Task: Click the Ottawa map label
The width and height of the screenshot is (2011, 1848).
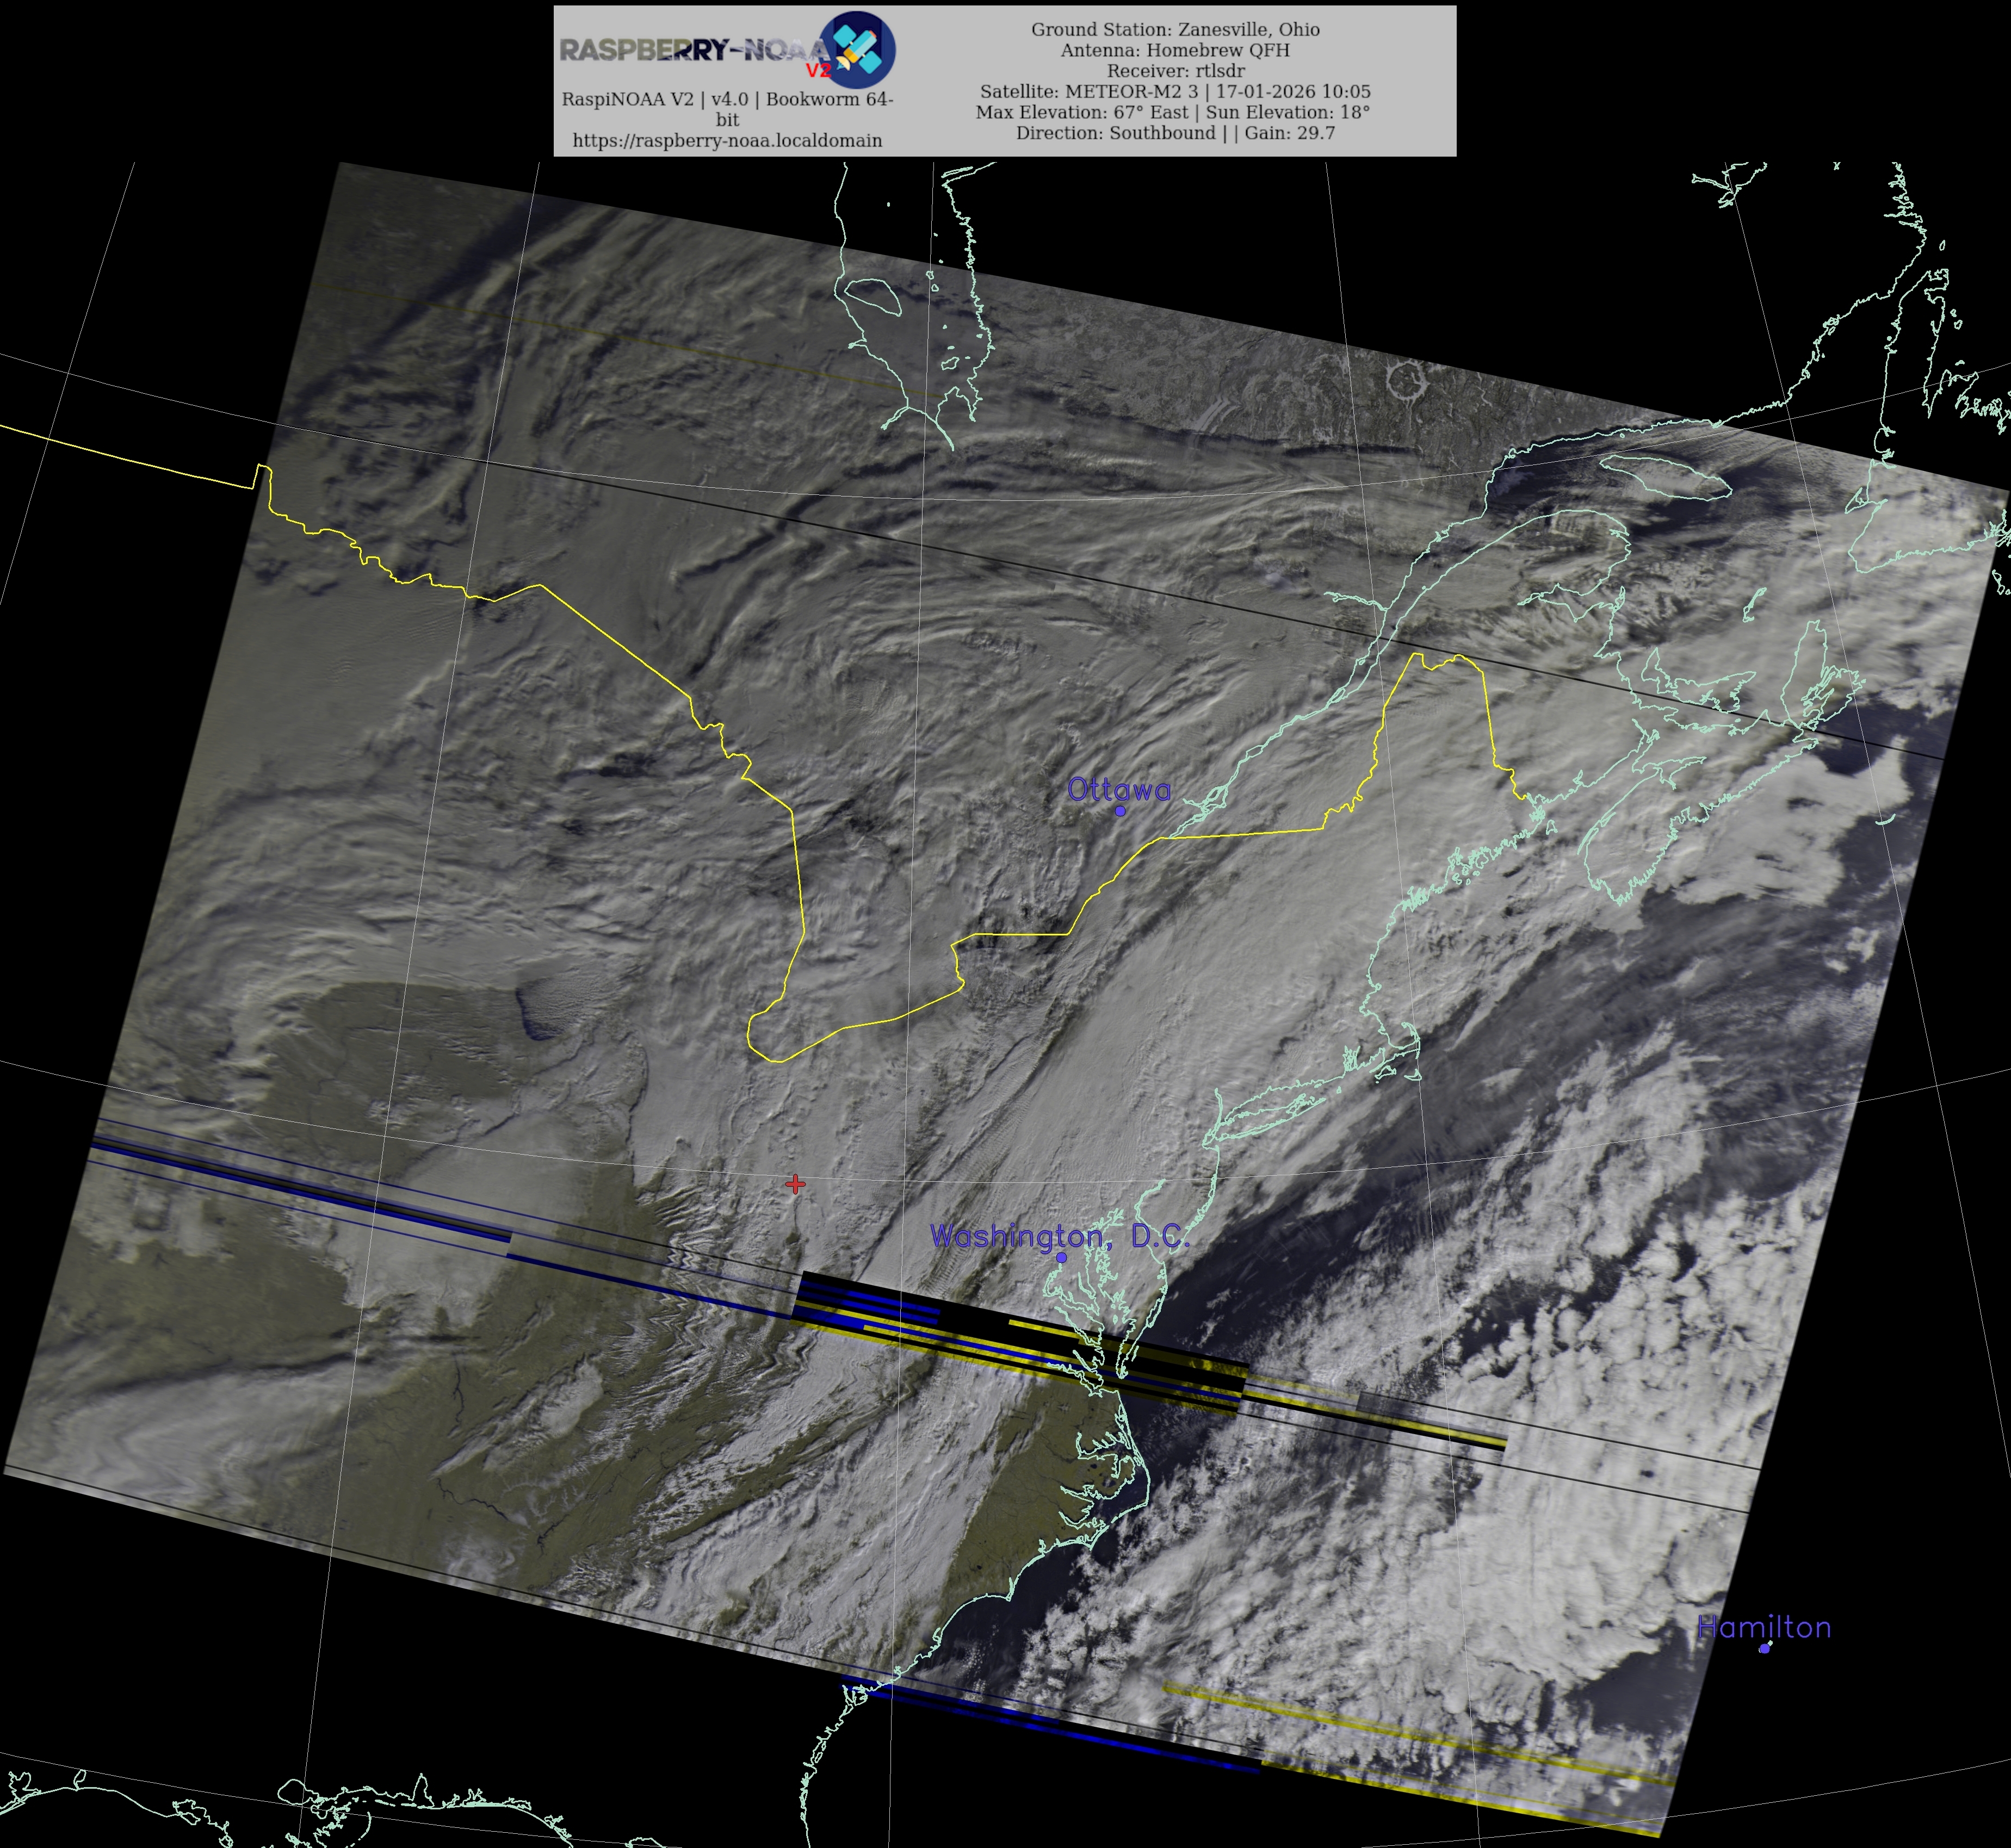Action: (x=1118, y=789)
